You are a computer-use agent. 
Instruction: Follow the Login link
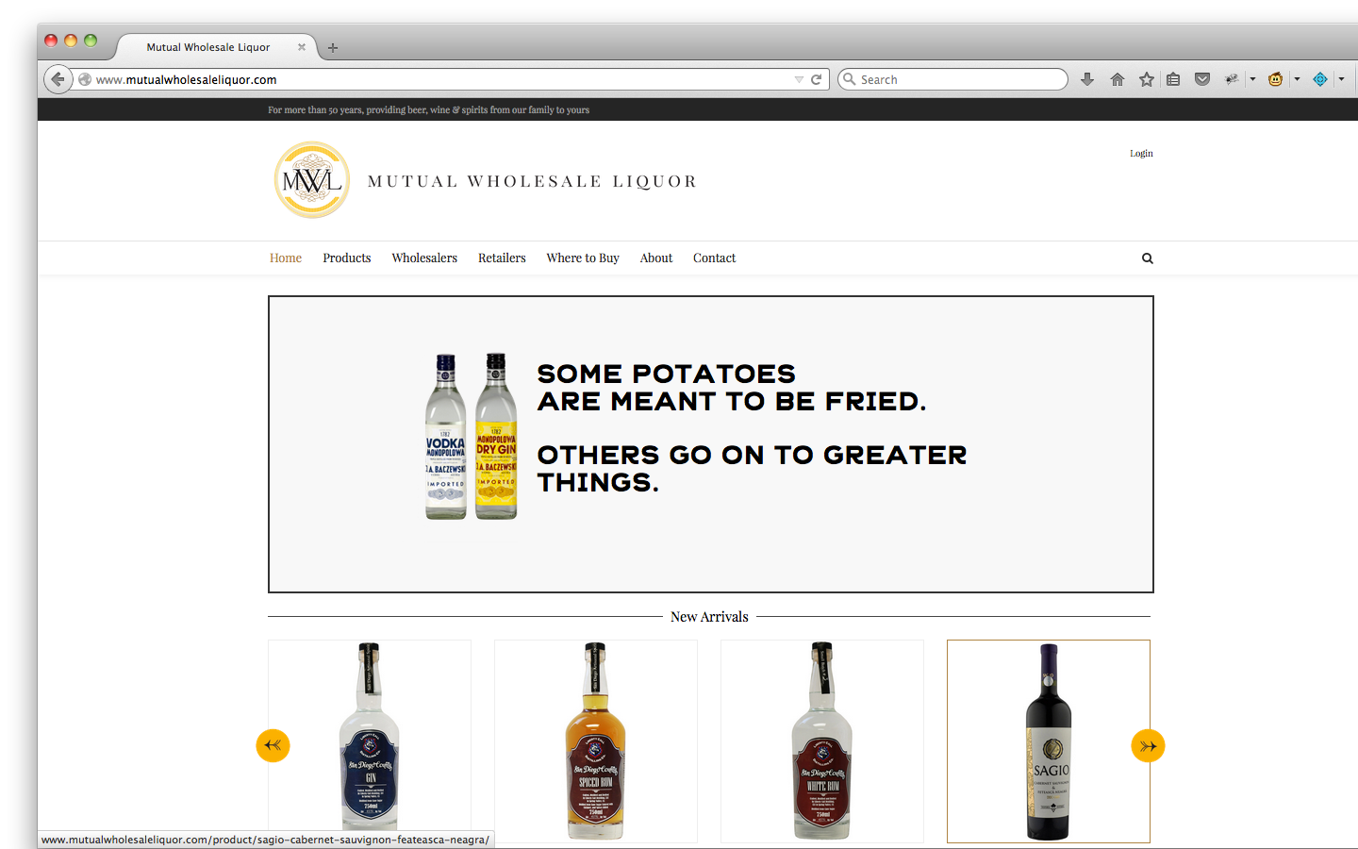tap(1141, 153)
